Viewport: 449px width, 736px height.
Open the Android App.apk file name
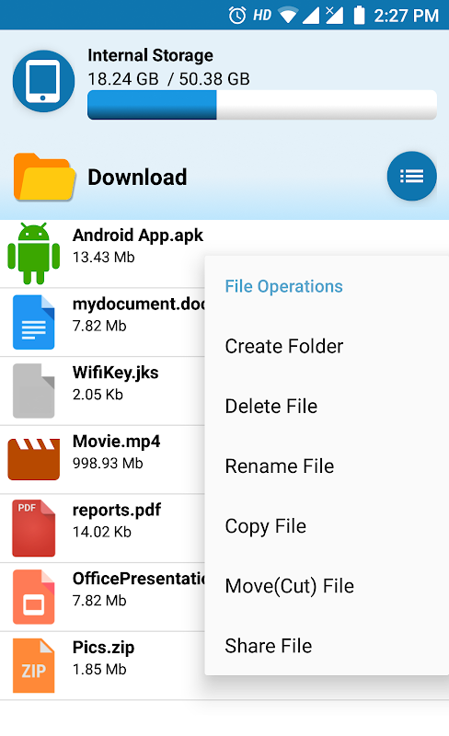[138, 236]
